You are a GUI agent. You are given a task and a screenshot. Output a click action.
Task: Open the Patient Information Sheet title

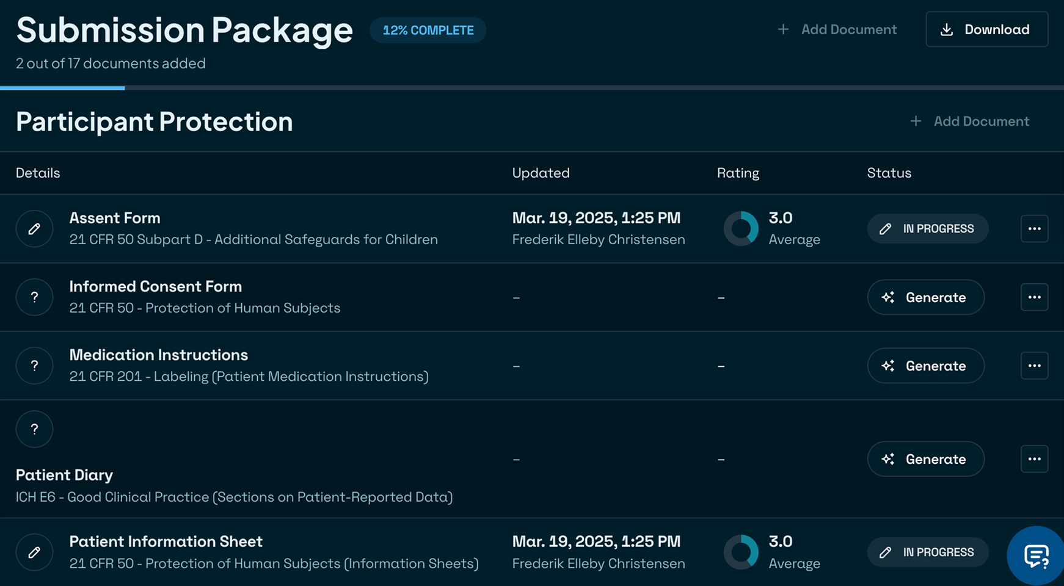click(166, 541)
